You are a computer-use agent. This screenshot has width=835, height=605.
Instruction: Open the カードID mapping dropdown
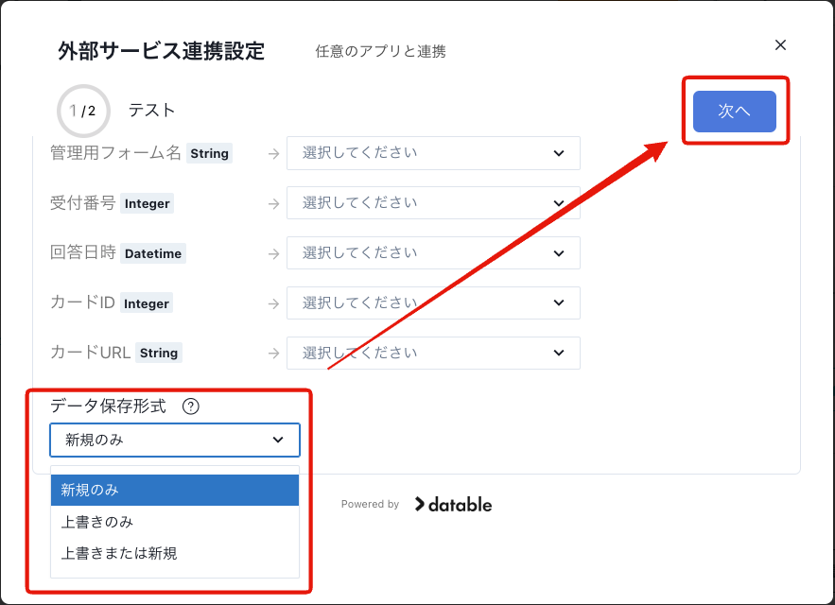433,303
